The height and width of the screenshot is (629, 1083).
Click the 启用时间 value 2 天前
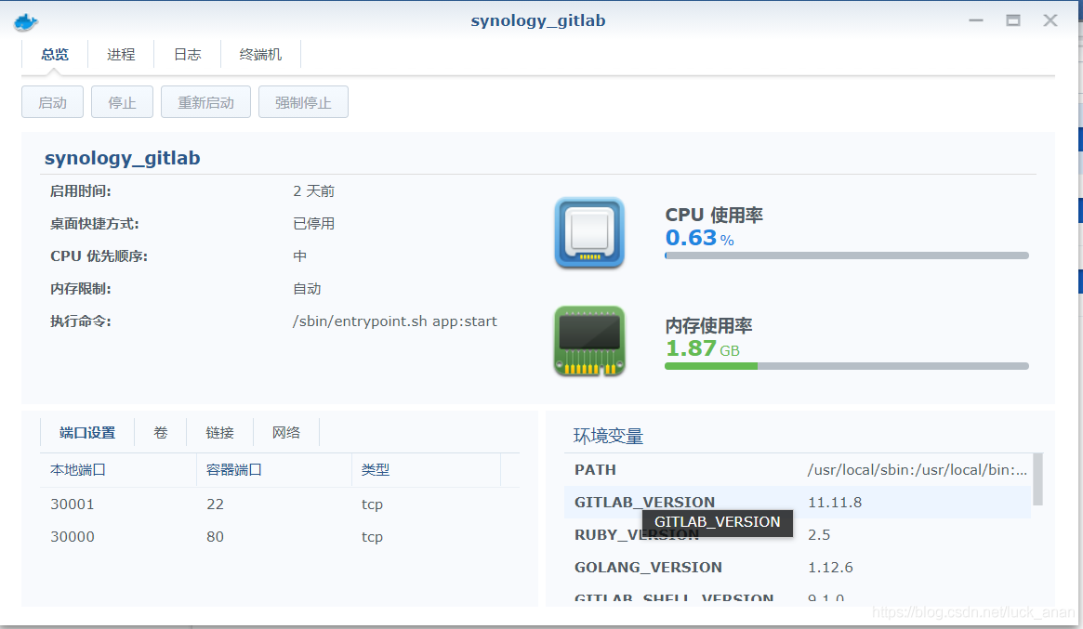(x=313, y=191)
